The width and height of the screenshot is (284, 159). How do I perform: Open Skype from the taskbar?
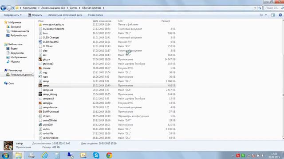tap(96, 155)
